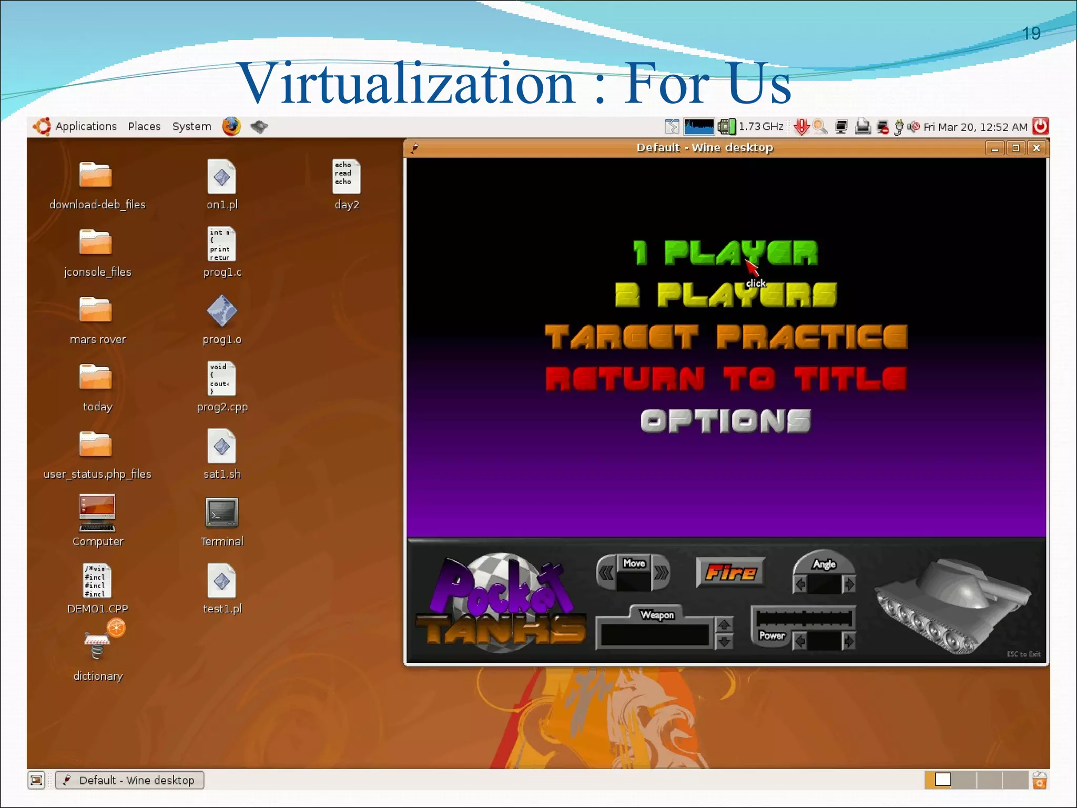Image resolution: width=1077 pixels, height=808 pixels.
Task: Click the Power gauge bar
Action: (x=804, y=618)
